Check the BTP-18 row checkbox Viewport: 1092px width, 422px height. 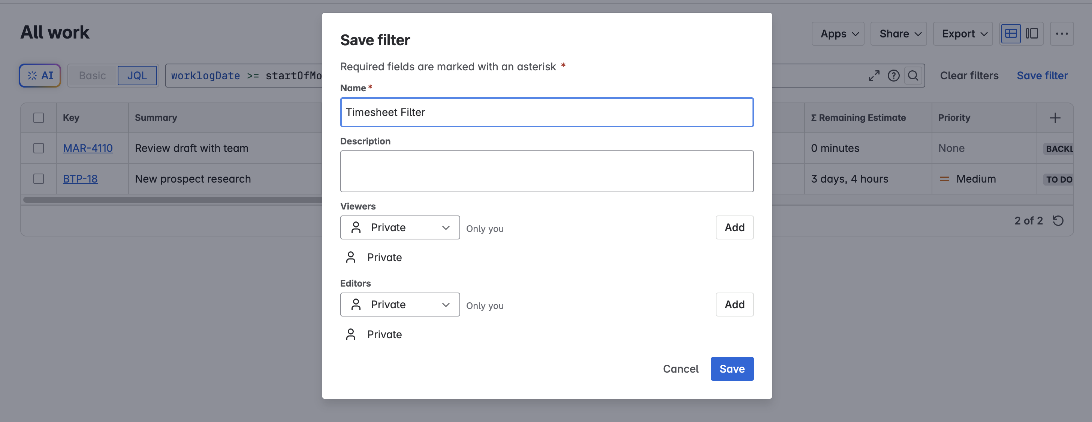click(x=39, y=178)
